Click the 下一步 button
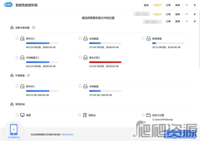Screen dimensions: 200x141 [x=180, y=134]
